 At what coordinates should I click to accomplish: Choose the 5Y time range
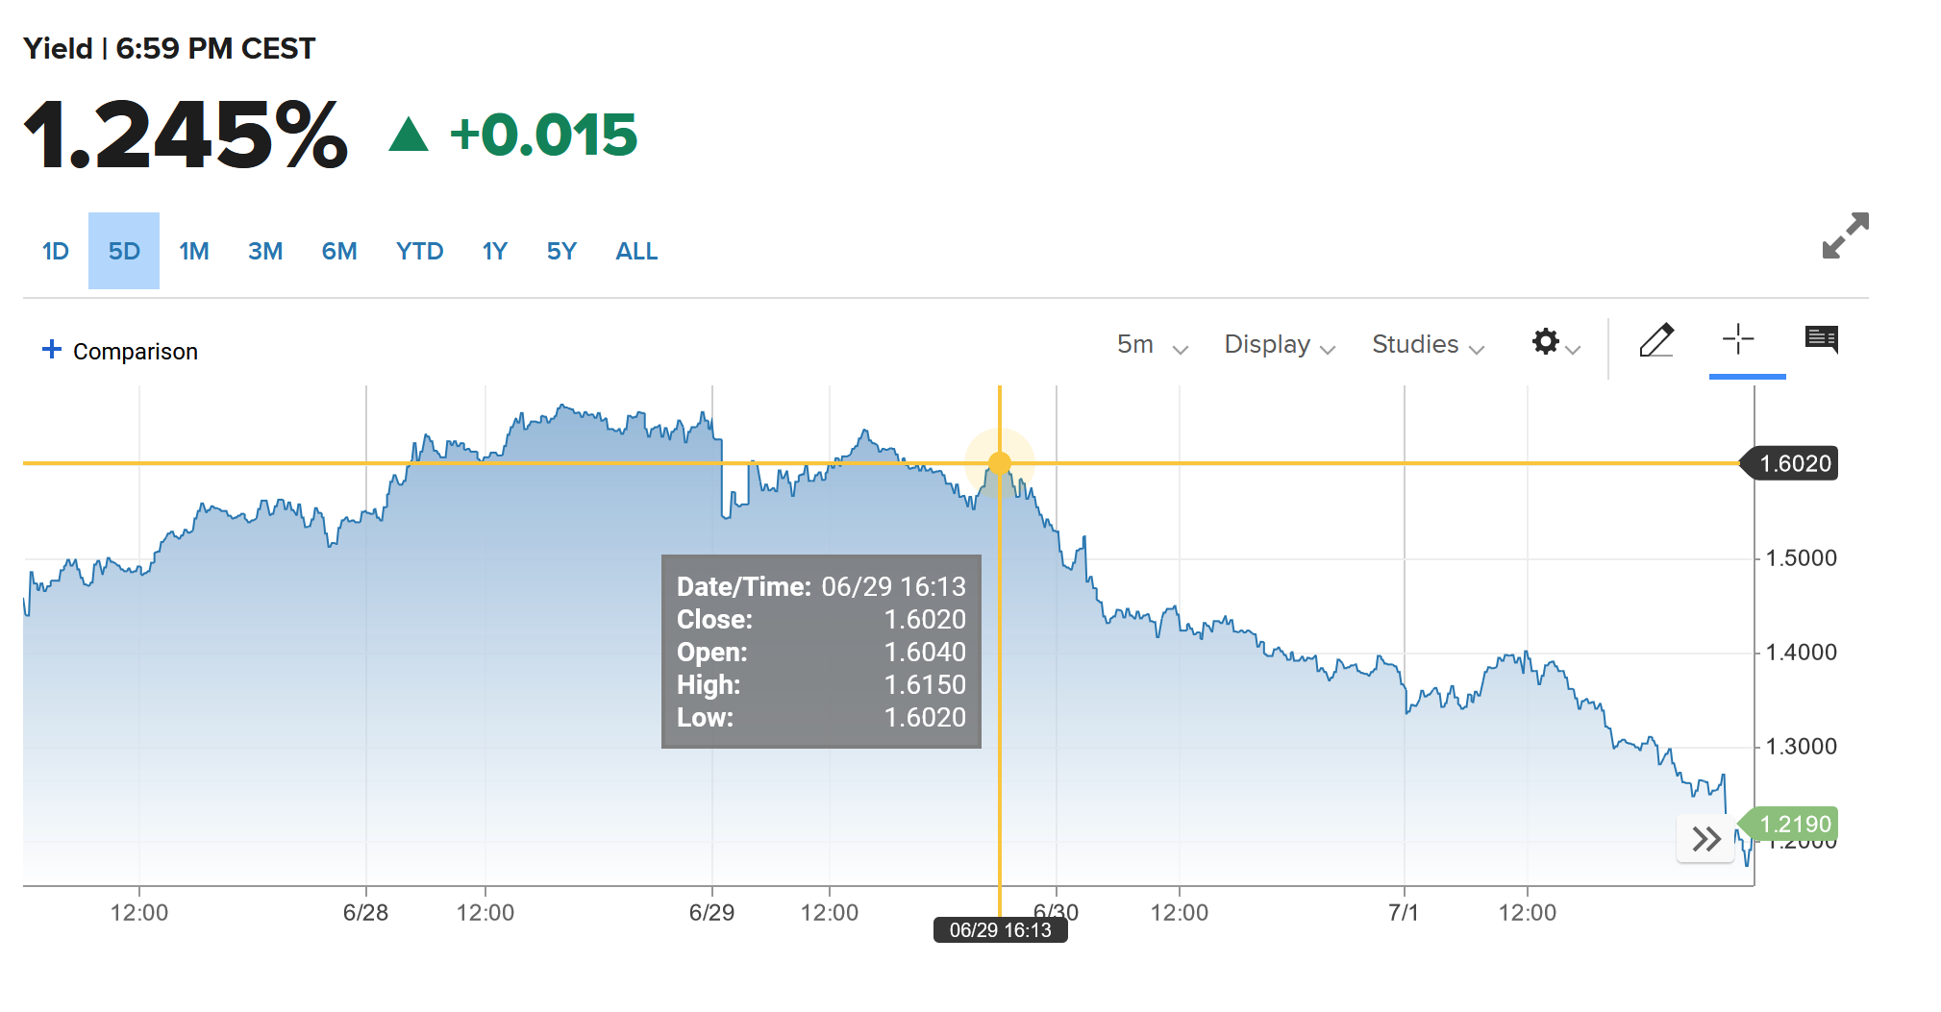561,252
